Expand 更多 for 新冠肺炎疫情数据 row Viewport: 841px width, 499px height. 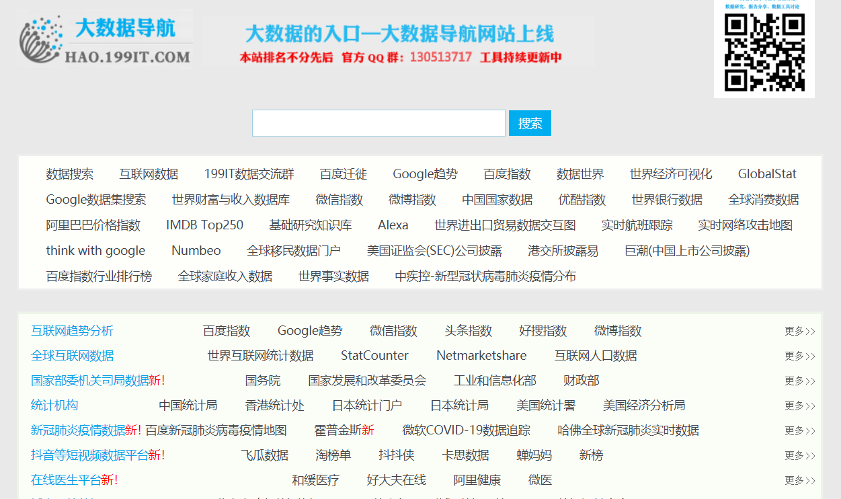800,430
